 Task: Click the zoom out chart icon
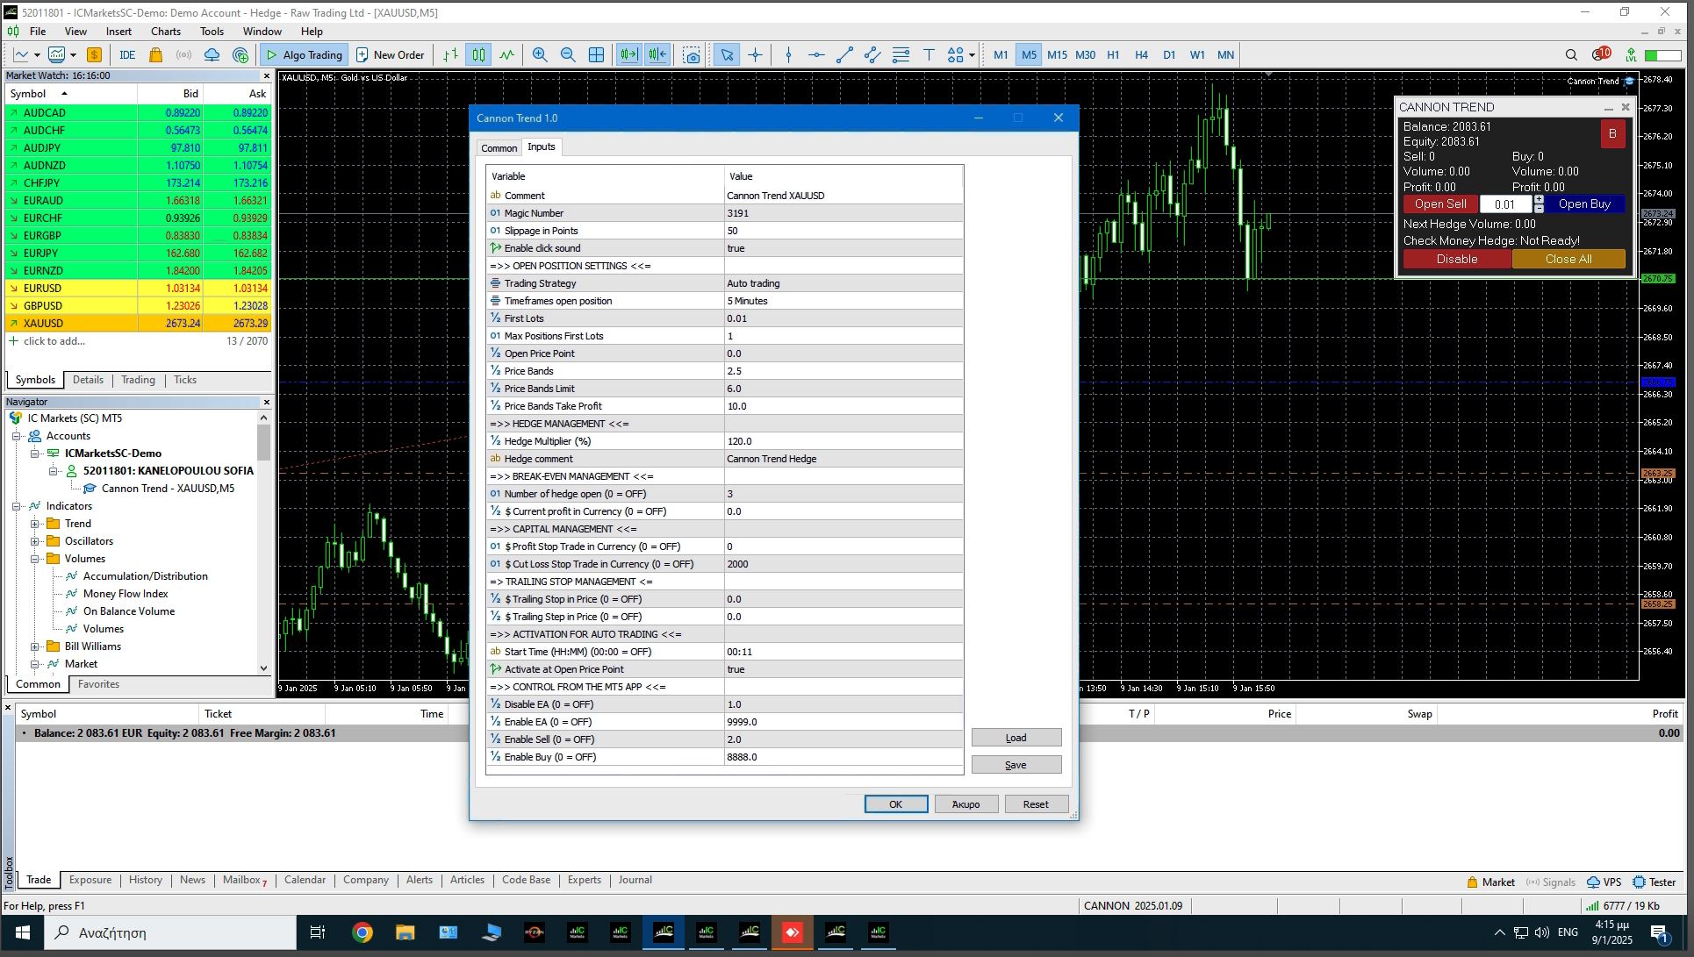pos(568,54)
